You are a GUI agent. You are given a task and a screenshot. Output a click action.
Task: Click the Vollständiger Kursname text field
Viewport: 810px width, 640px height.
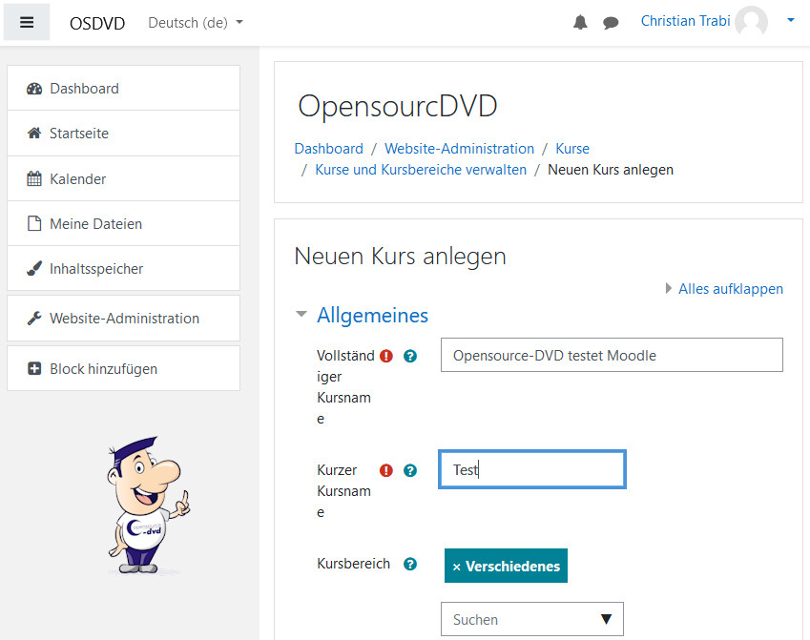(612, 355)
